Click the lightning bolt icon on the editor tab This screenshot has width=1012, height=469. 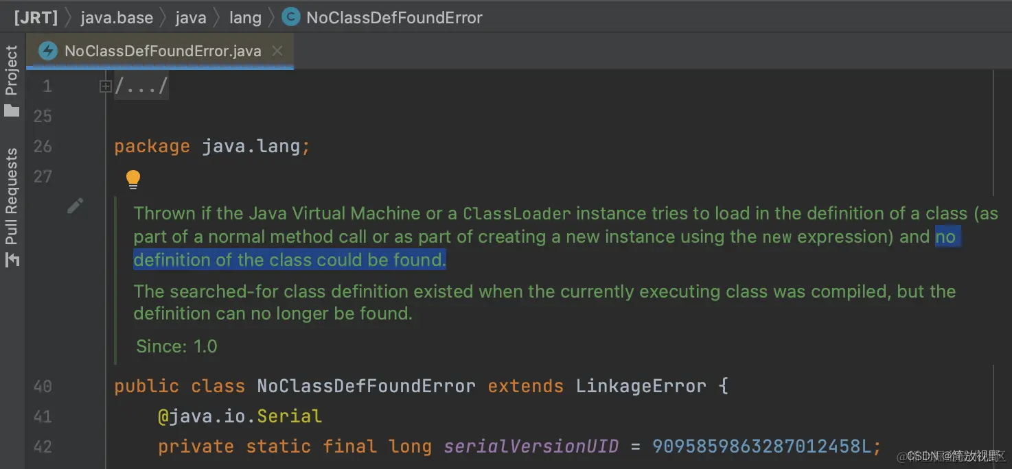pos(47,50)
